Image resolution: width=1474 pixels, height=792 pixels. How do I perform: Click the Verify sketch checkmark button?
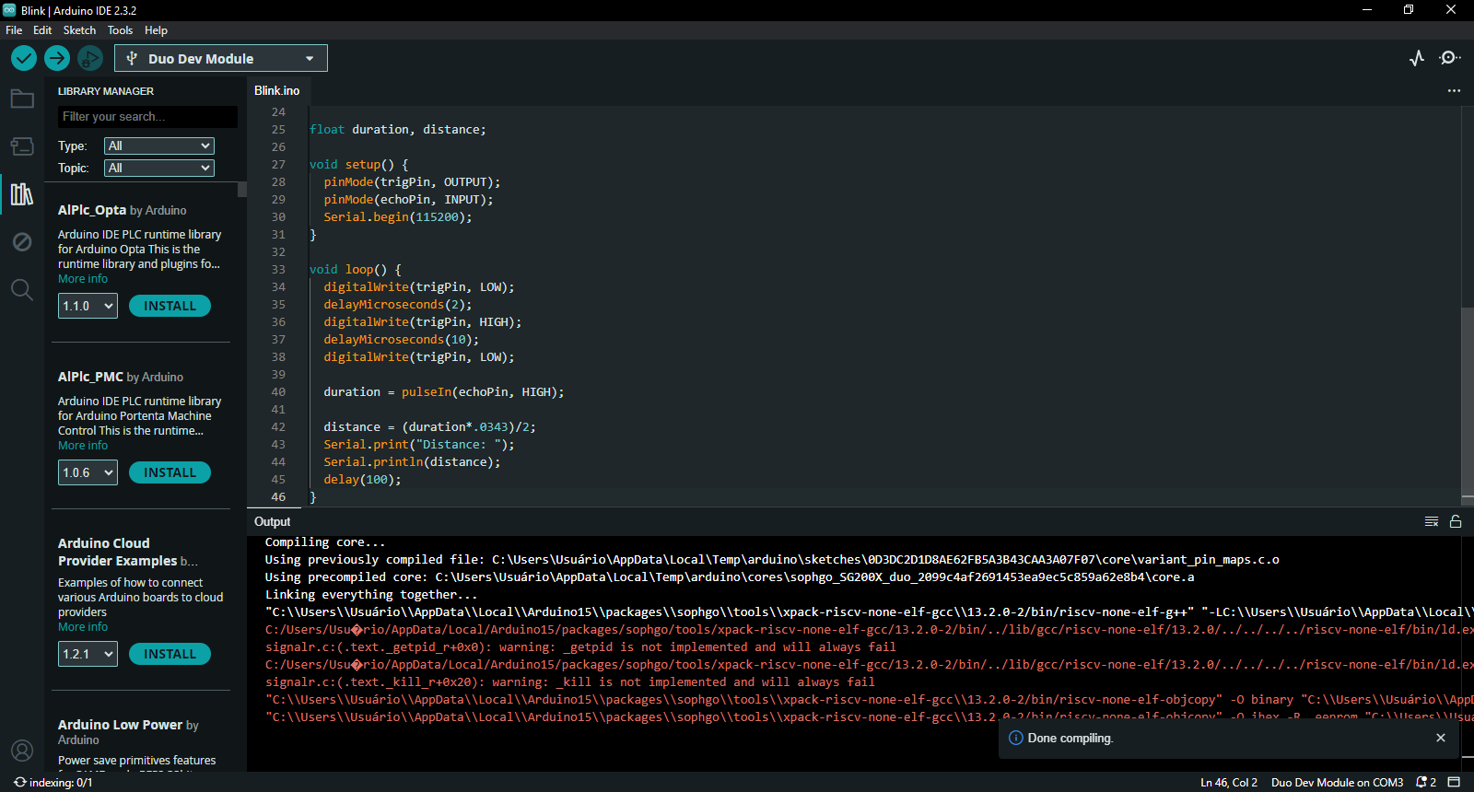[x=24, y=58]
